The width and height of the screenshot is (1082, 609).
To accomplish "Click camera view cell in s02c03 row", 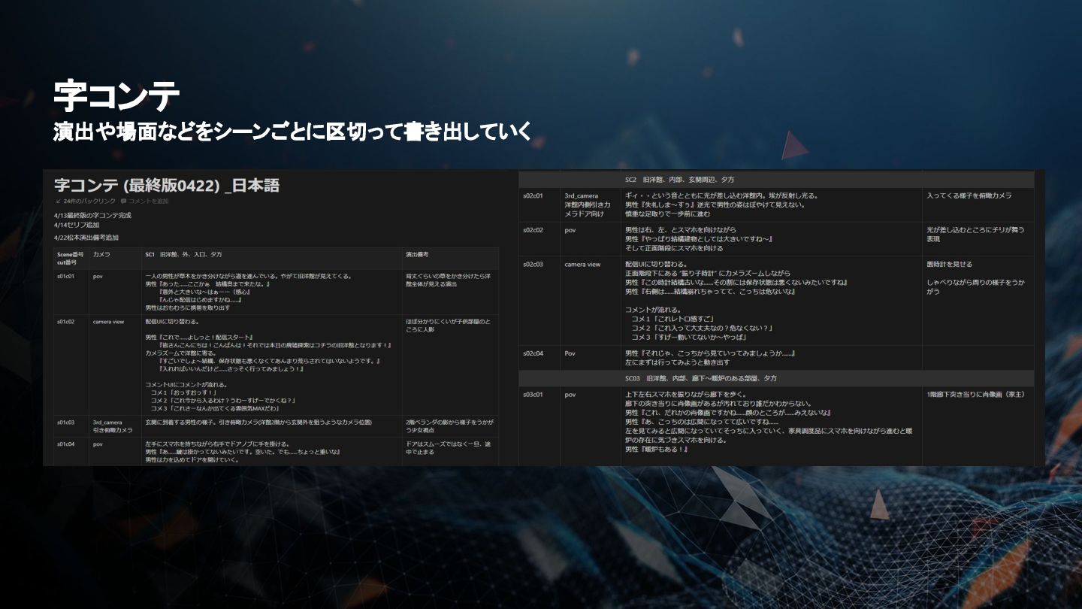I will 582,264.
